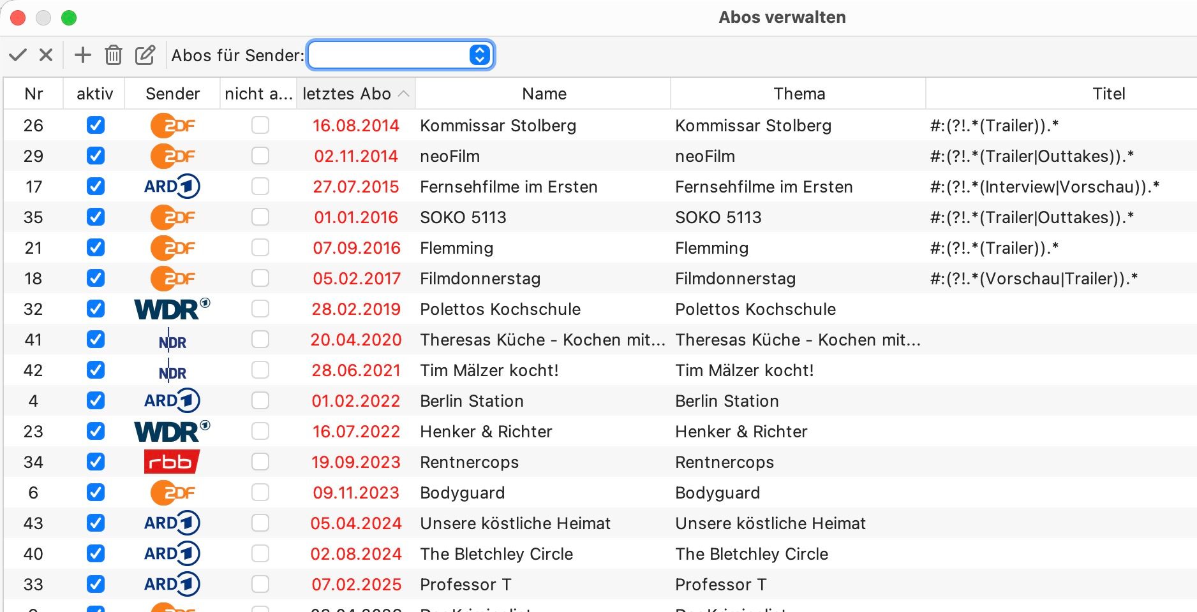Select row number 40 cell

pos(33,554)
